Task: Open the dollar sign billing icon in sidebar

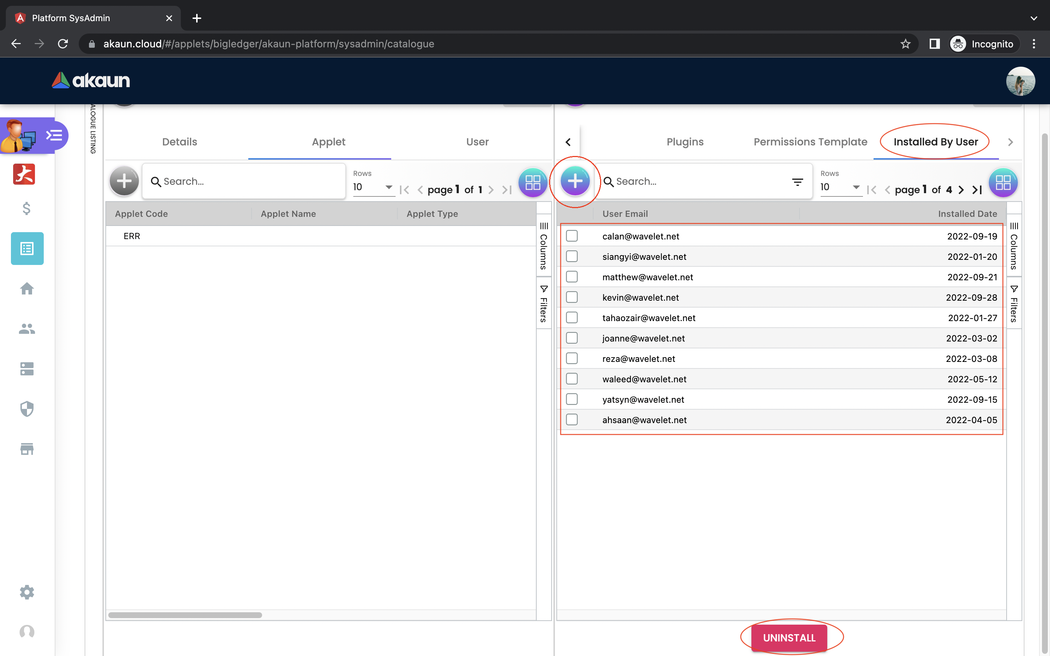Action: (x=27, y=209)
